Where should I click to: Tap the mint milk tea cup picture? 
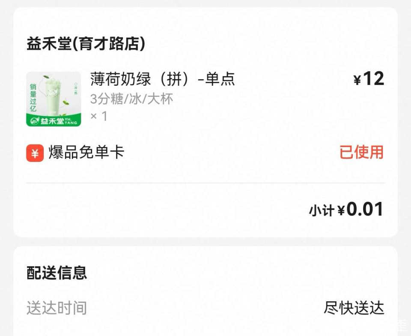(53, 96)
